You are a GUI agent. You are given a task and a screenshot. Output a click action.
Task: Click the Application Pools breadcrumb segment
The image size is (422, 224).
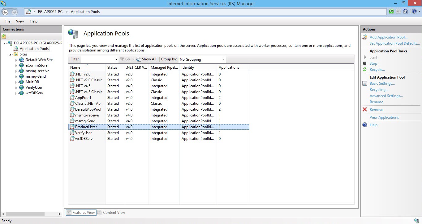click(85, 12)
